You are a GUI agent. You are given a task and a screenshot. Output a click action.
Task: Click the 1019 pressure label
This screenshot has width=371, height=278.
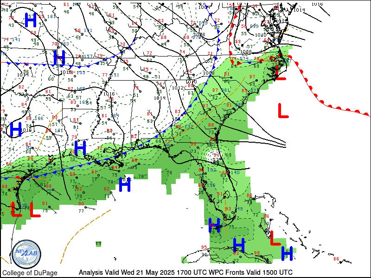pyautogui.click(x=66, y=72)
